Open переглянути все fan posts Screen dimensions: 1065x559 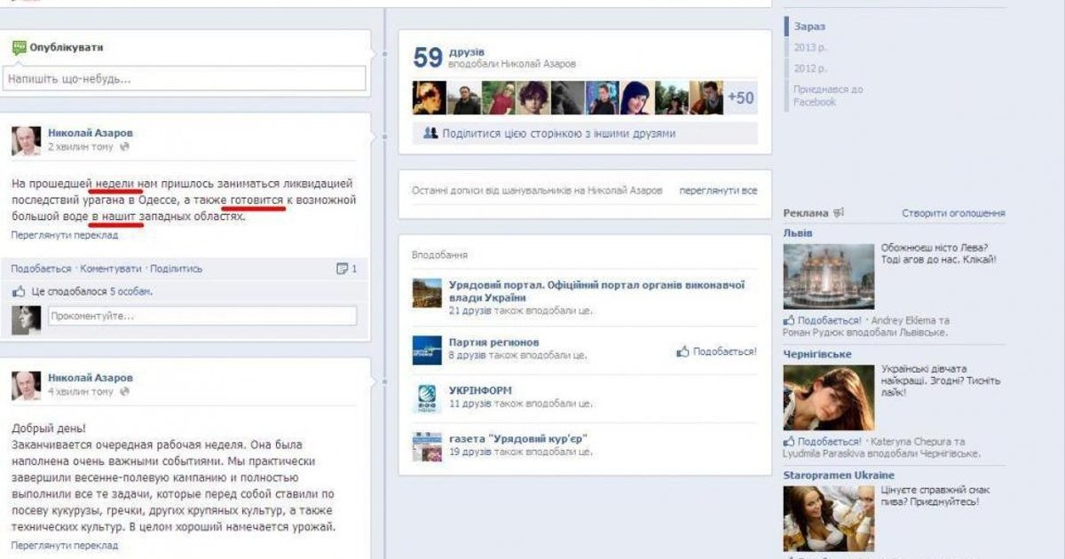point(718,191)
